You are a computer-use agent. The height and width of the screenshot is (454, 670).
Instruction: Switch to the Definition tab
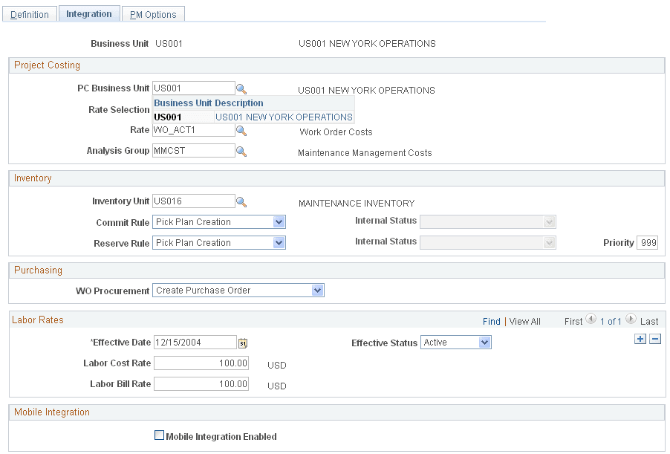pyautogui.click(x=30, y=13)
